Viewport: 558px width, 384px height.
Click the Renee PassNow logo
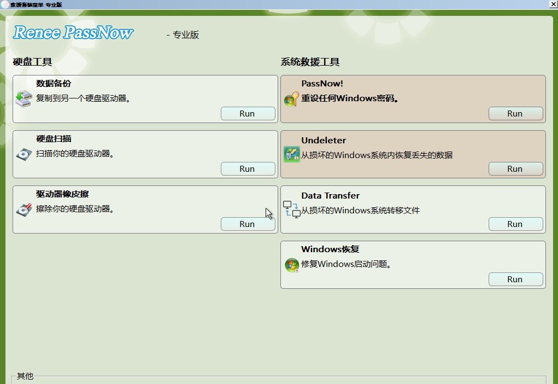pos(73,32)
